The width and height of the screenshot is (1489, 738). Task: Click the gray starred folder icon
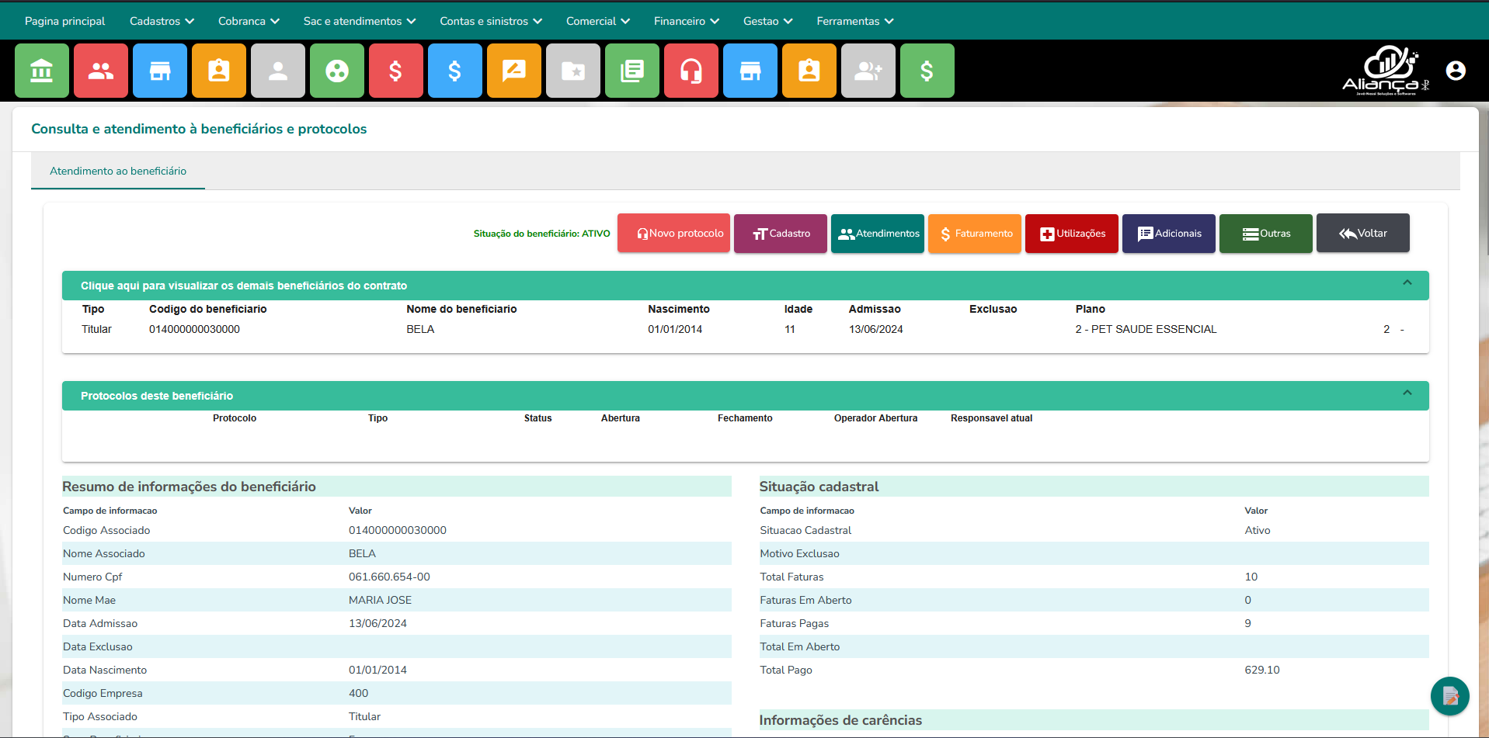tap(573, 71)
